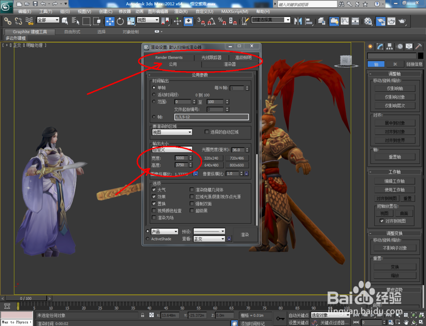Image resolution: width=426 pixels, height=326 pixels.
Task: Open 产品 render mode dropdown
Action: (x=164, y=231)
